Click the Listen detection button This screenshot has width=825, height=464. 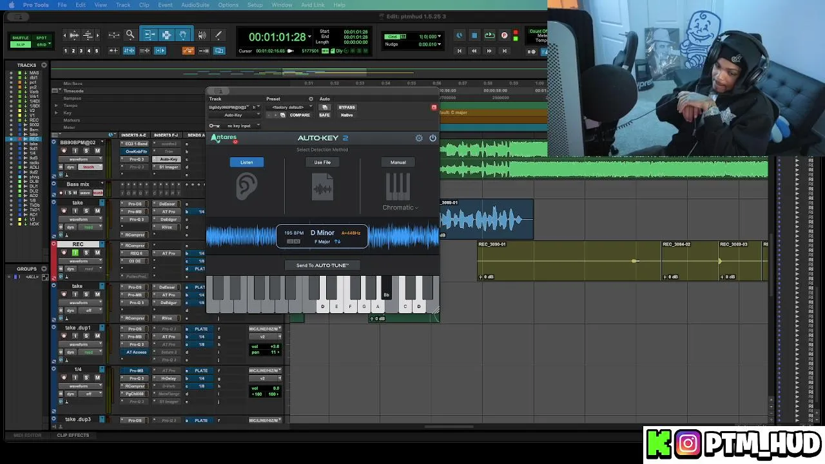247,162
